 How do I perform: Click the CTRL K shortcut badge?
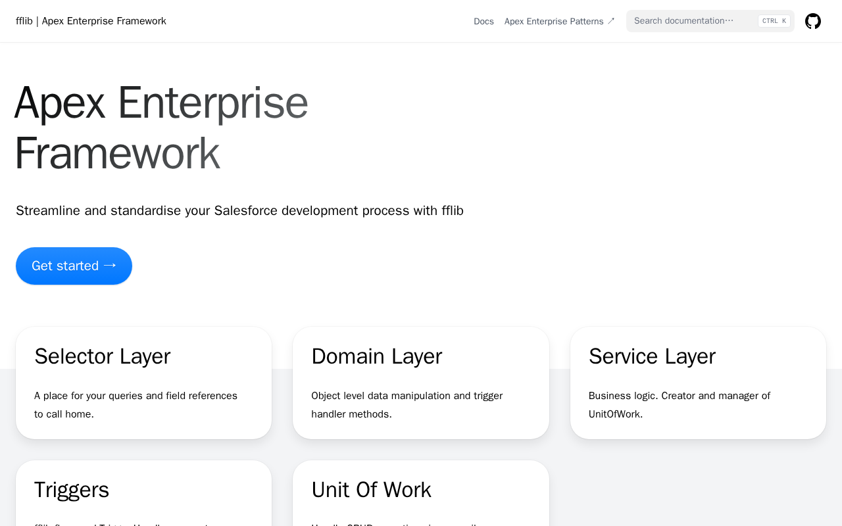[774, 21]
